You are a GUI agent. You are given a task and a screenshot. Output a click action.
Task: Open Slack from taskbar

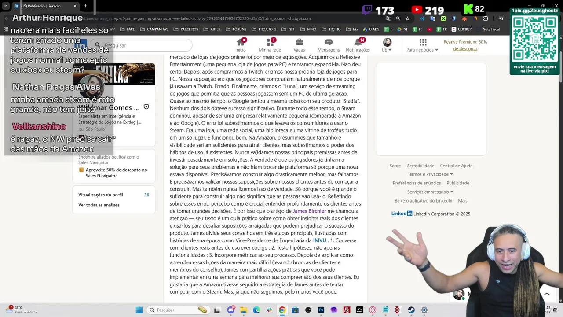[x=269, y=310]
